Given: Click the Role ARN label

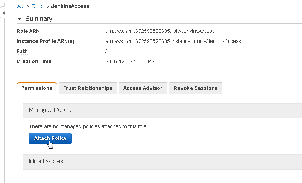Looking at the screenshot, I should [x=28, y=31].
